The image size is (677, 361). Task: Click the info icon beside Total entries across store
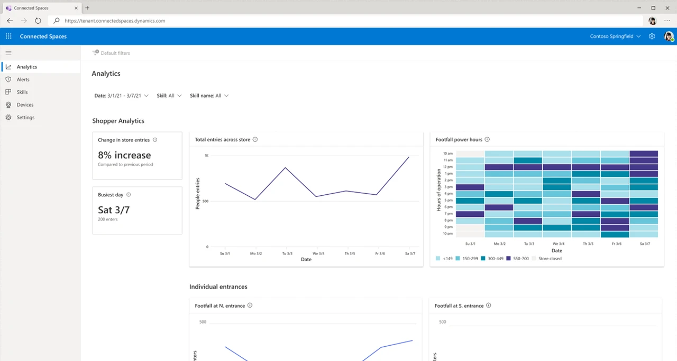pyautogui.click(x=255, y=139)
